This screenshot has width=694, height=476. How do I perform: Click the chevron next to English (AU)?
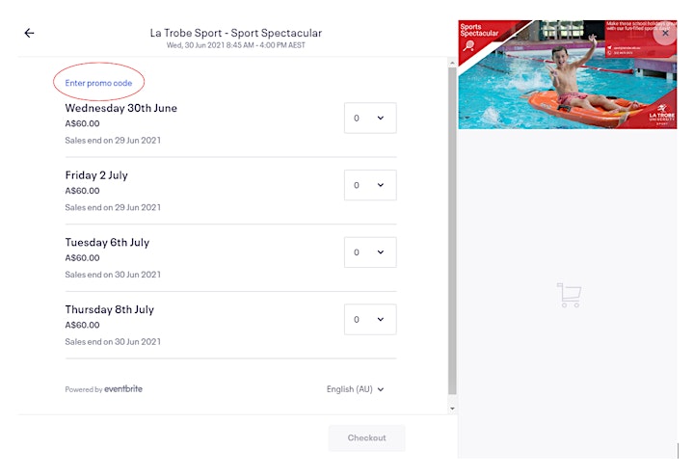(381, 389)
